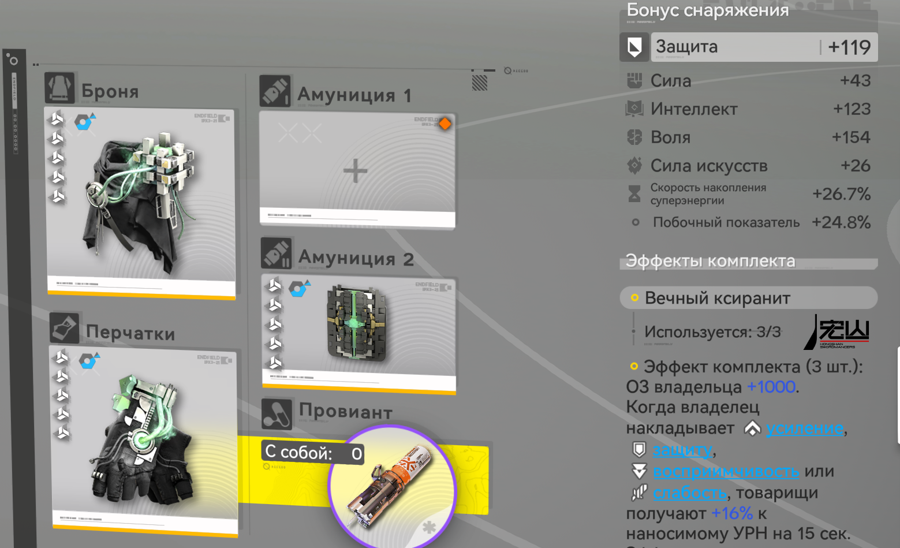Click the hourglass icon for Скорость накопления суперэнергии
The image size is (900, 548).
pyautogui.click(x=634, y=194)
